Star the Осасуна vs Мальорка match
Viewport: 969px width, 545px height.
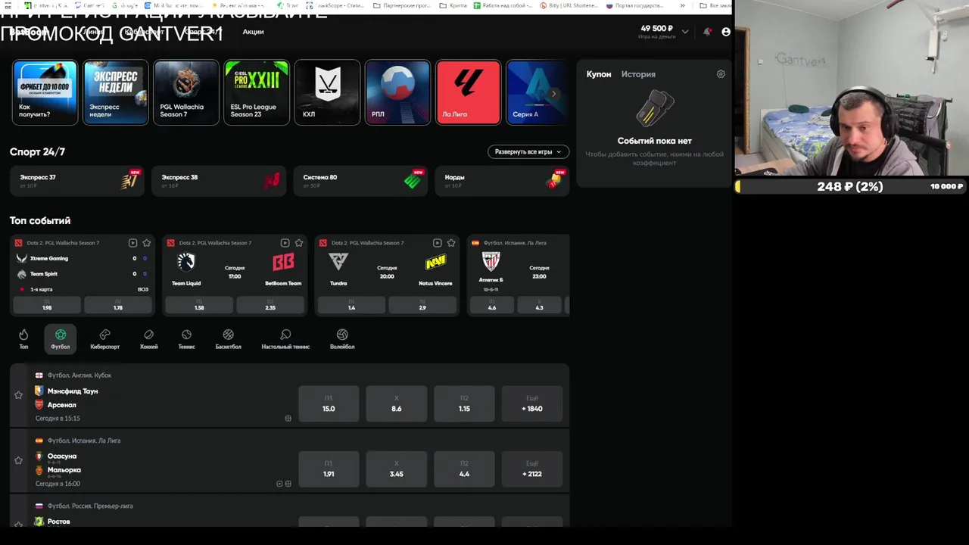[x=18, y=459]
